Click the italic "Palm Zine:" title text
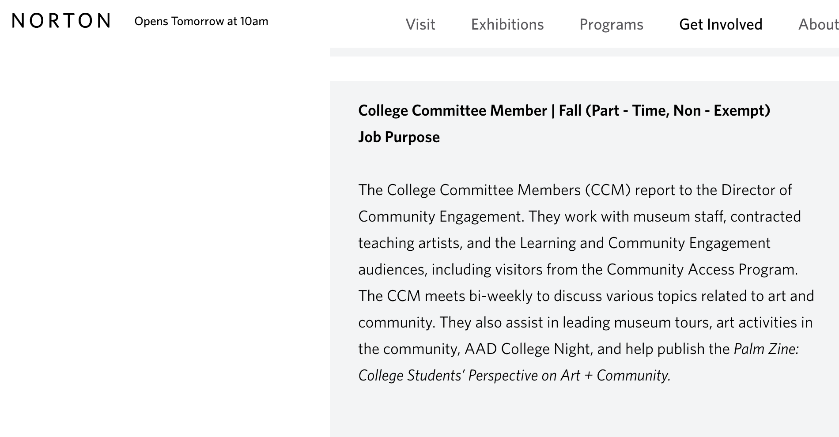Screen dimensions: 839x437 click(x=766, y=349)
